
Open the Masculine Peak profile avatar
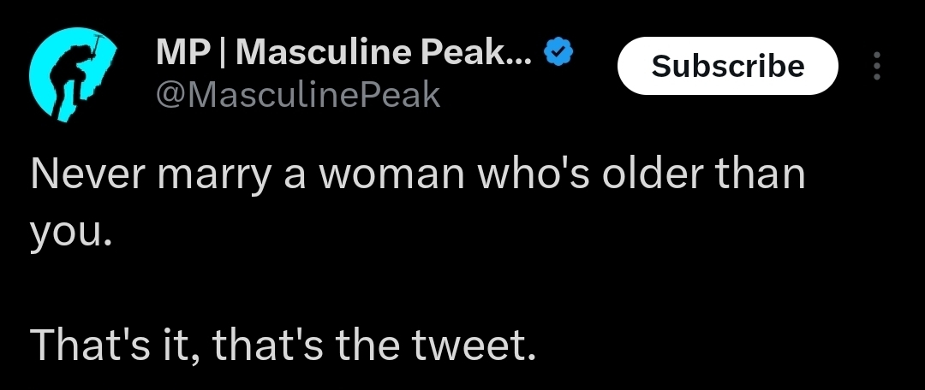point(73,75)
